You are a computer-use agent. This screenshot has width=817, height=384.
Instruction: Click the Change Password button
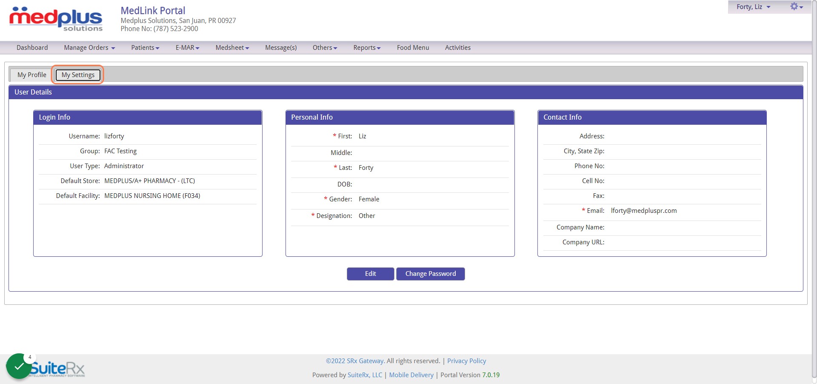[430, 274]
